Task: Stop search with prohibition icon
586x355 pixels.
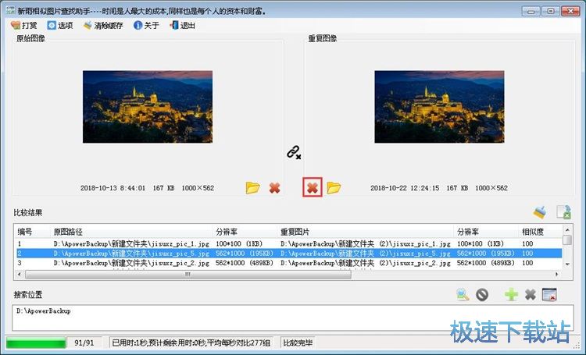Action: [482, 294]
